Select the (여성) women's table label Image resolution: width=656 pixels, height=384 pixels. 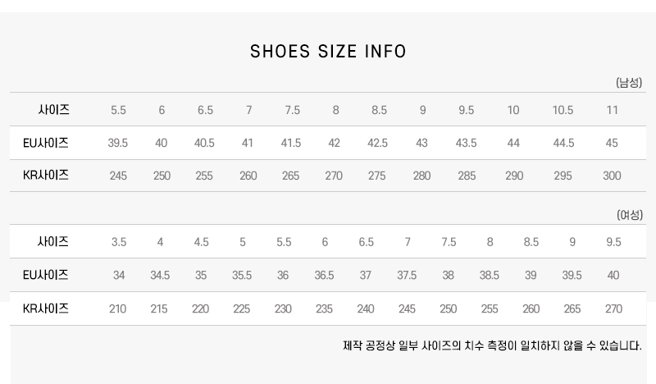coord(629,215)
